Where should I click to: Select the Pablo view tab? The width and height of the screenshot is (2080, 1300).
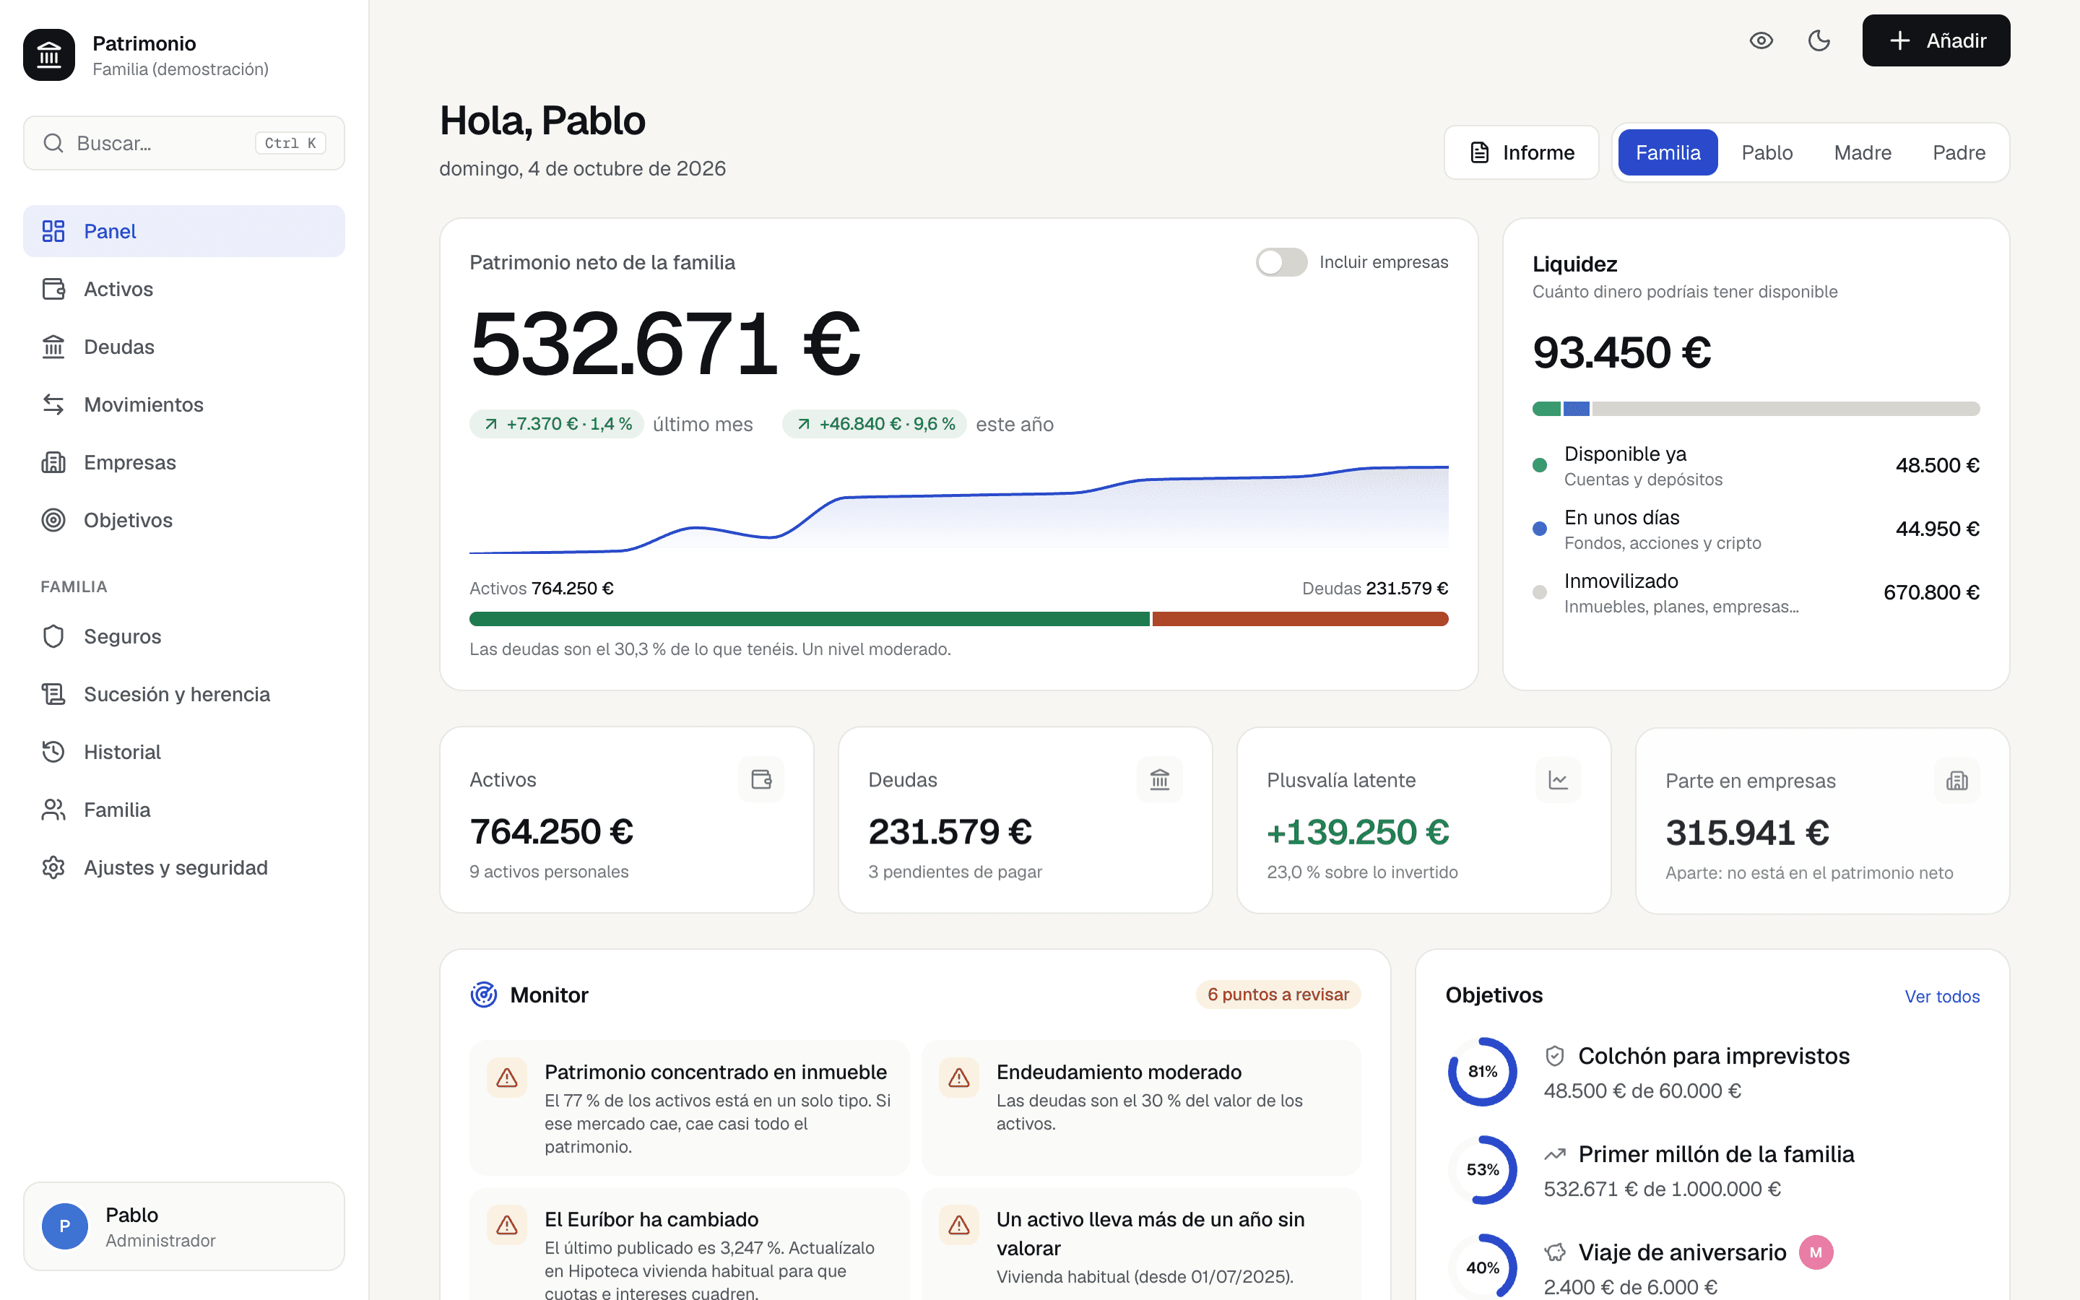point(1767,152)
